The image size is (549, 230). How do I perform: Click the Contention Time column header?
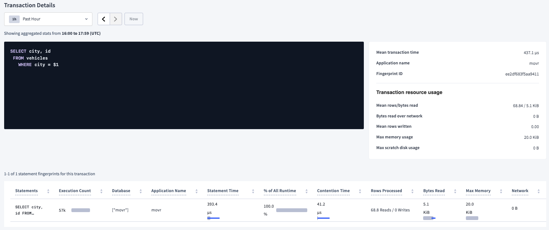[x=333, y=191]
